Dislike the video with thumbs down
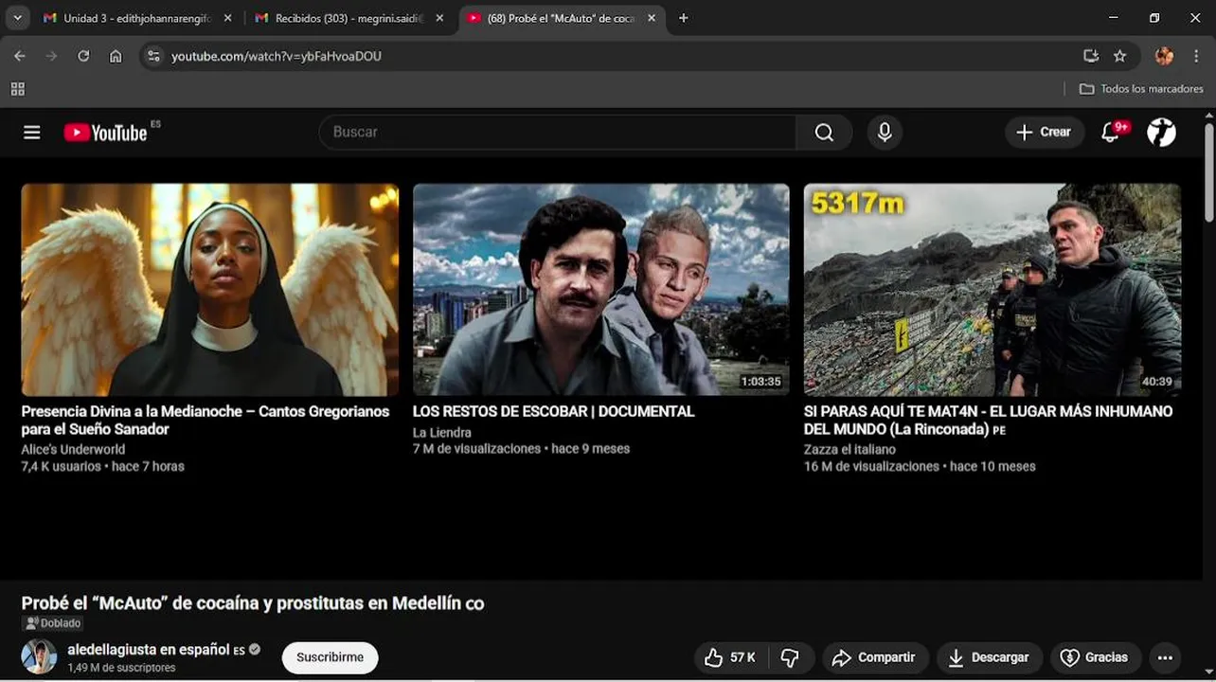This screenshot has width=1216, height=682. pyautogui.click(x=790, y=657)
